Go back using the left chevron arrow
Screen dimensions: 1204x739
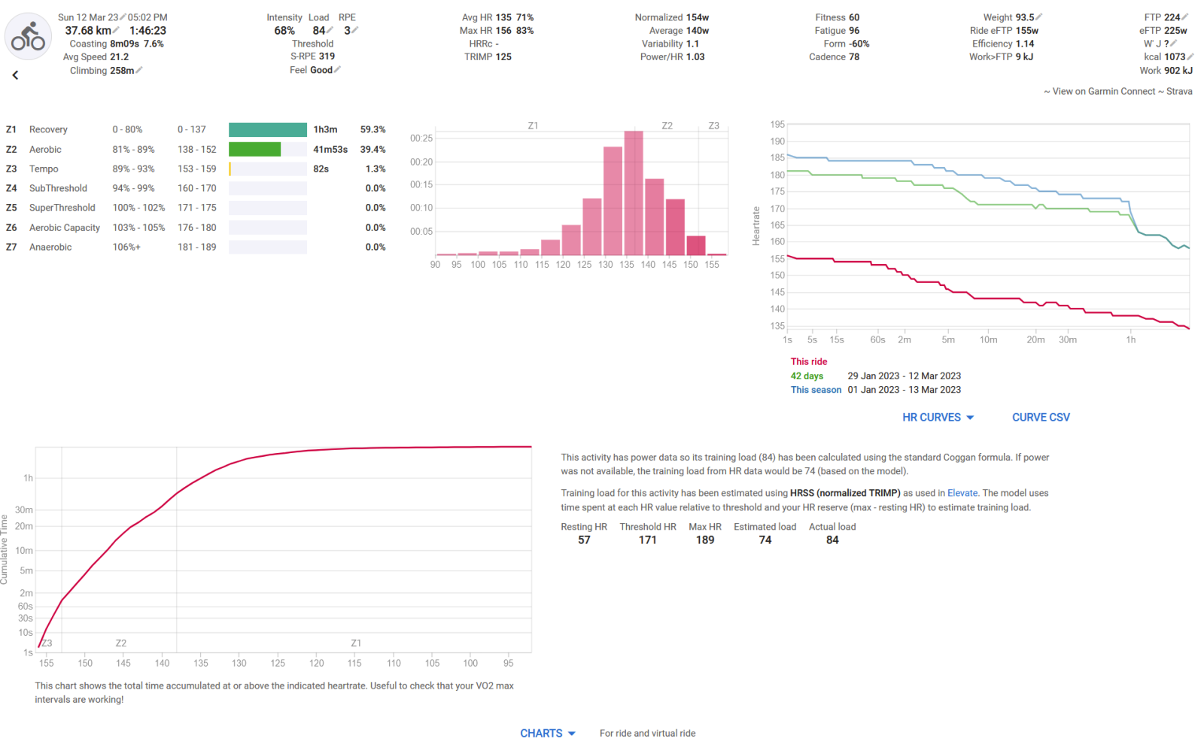15,75
